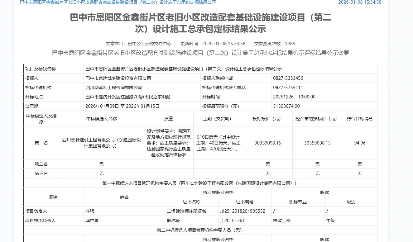Select project leader name 汪强
The image size is (413, 242).
tap(90, 211)
